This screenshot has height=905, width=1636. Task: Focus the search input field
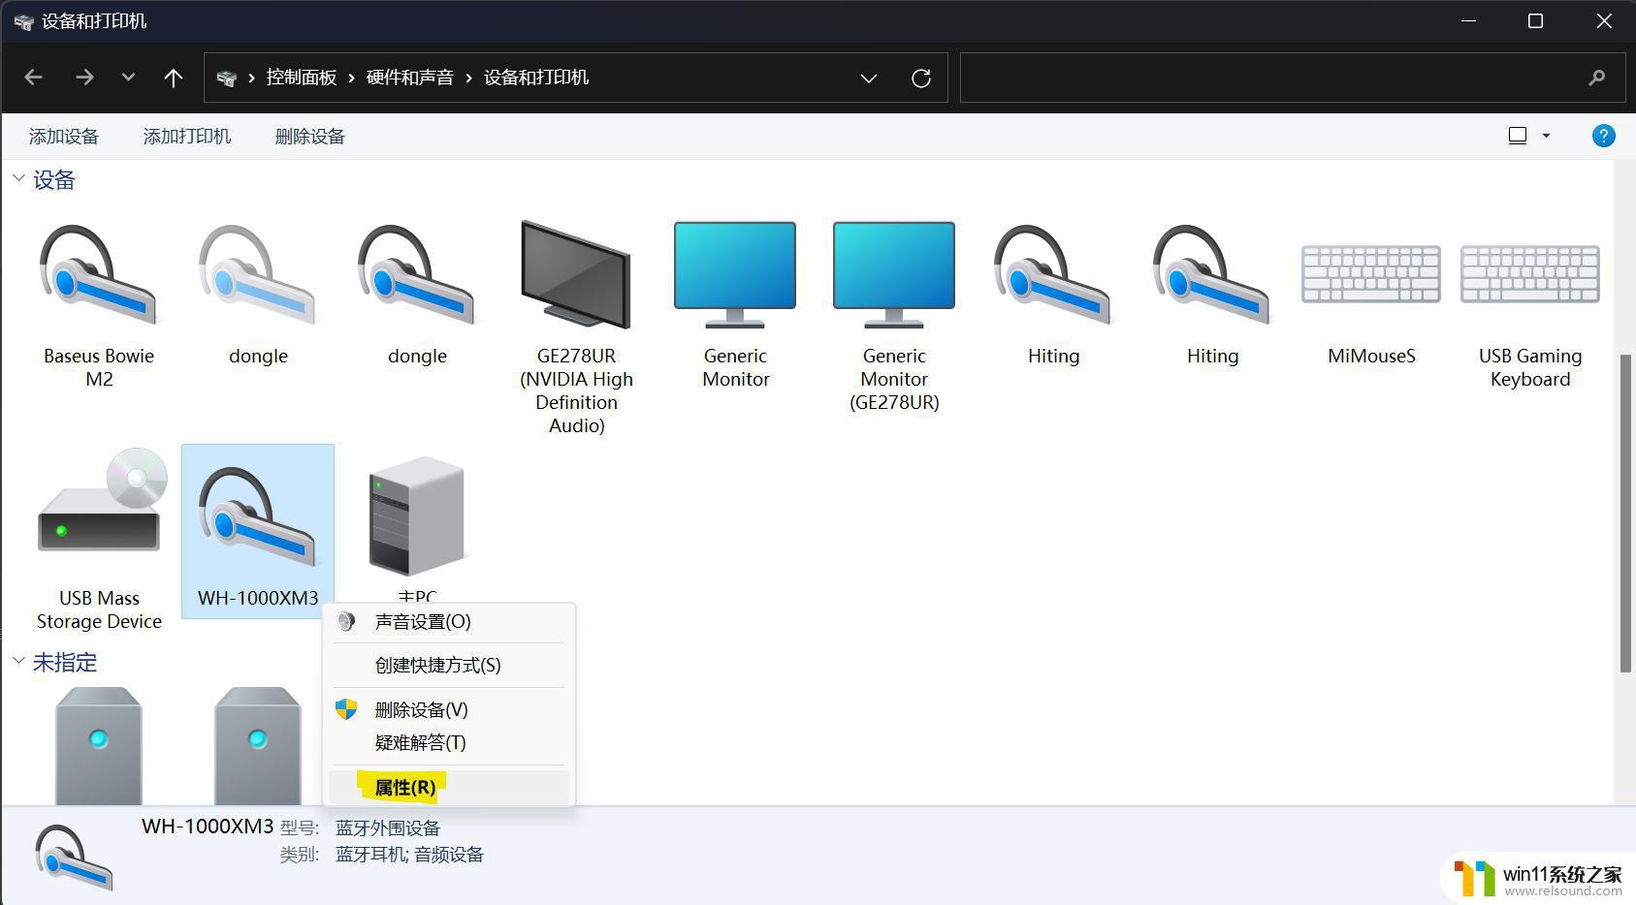(1293, 78)
